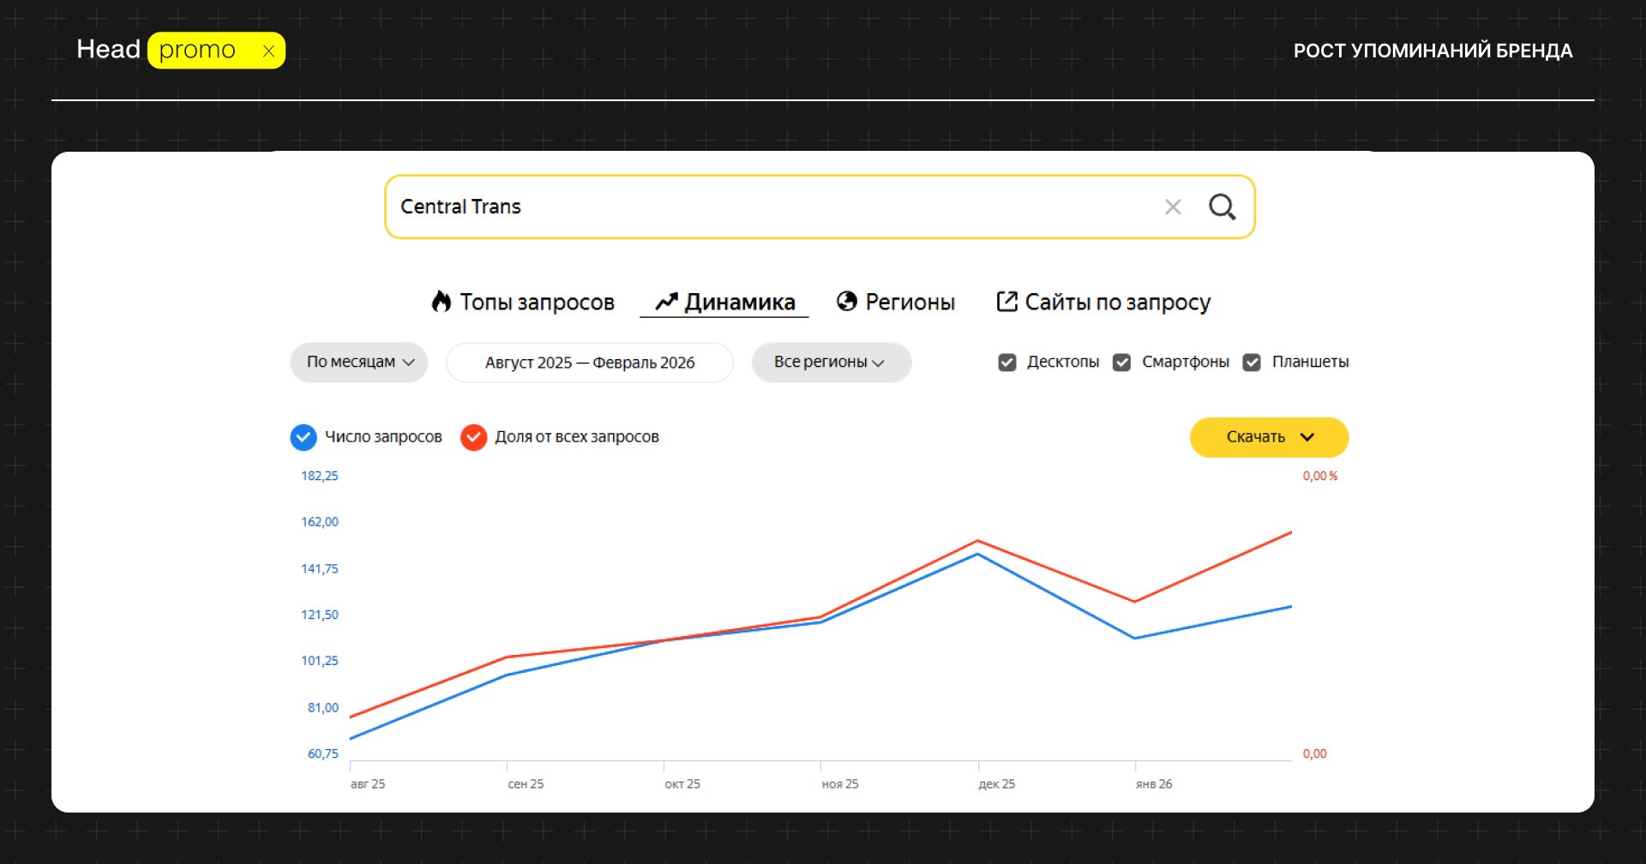Click the 101,25 y-axis value
The height and width of the screenshot is (864, 1646).
click(320, 661)
